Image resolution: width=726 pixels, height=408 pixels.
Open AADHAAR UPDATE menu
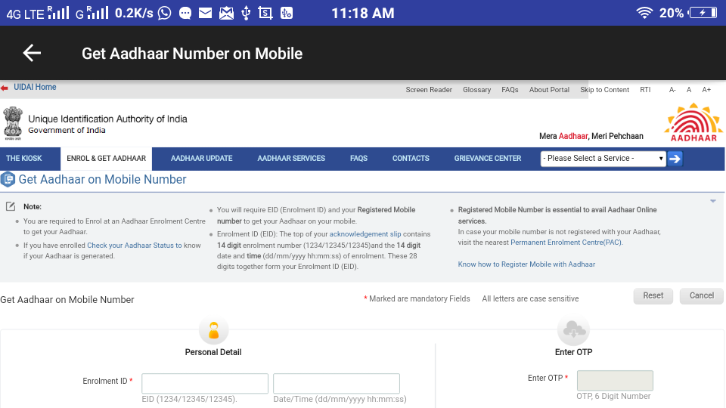point(201,158)
